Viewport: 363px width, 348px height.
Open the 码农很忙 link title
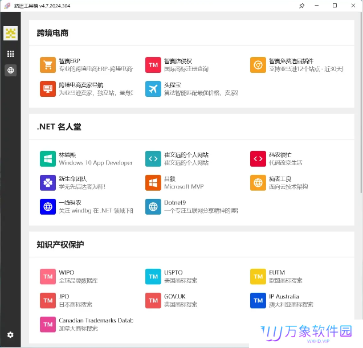point(280,155)
